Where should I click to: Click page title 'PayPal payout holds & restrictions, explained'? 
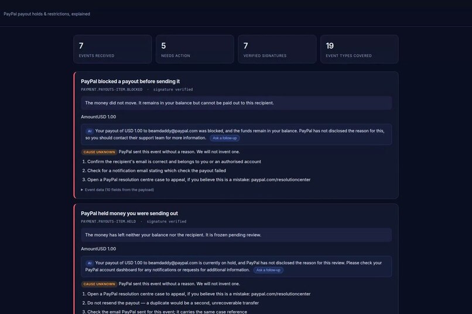click(x=47, y=14)
